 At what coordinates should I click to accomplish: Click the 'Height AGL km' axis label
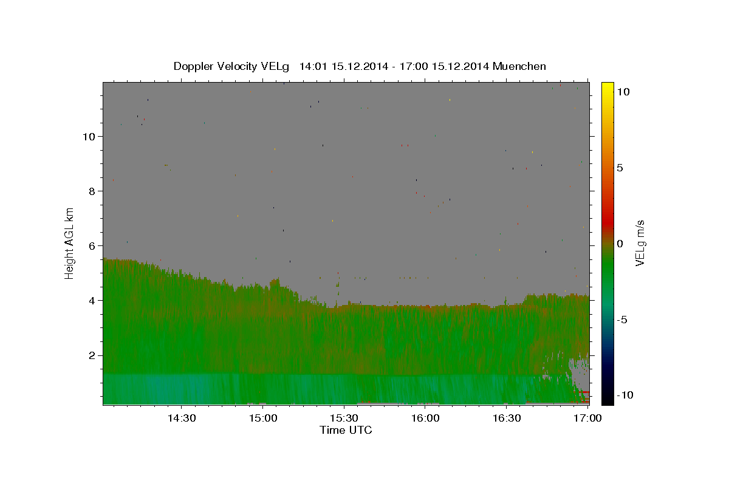(x=70, y=243)
